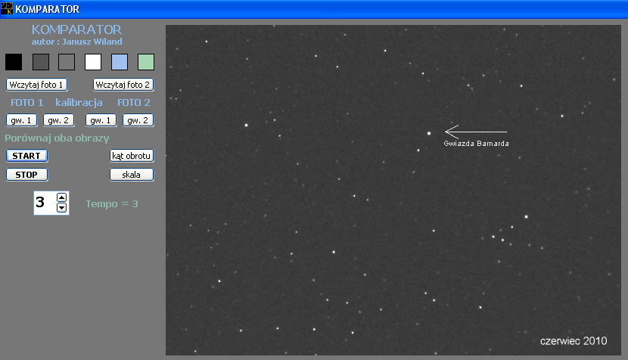Click the 'autor : Janusz Wiland' text
Screen dimensions: 628x360
coord(77,42)
